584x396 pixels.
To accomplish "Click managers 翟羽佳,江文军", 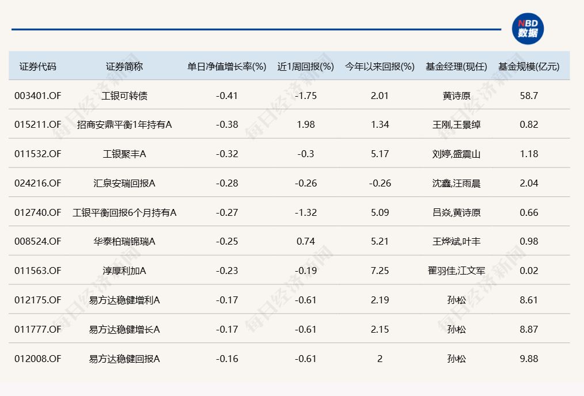I will (456, 271).
